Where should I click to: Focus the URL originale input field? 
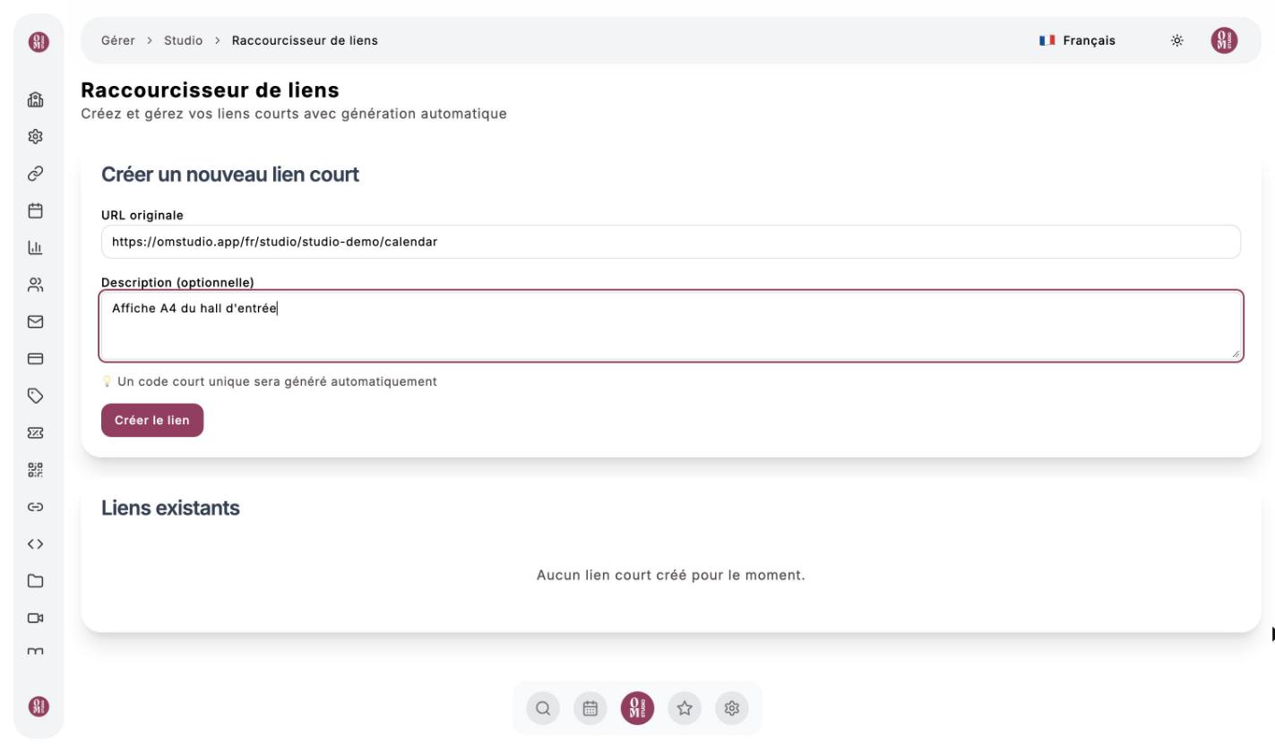tap(671, 242)
